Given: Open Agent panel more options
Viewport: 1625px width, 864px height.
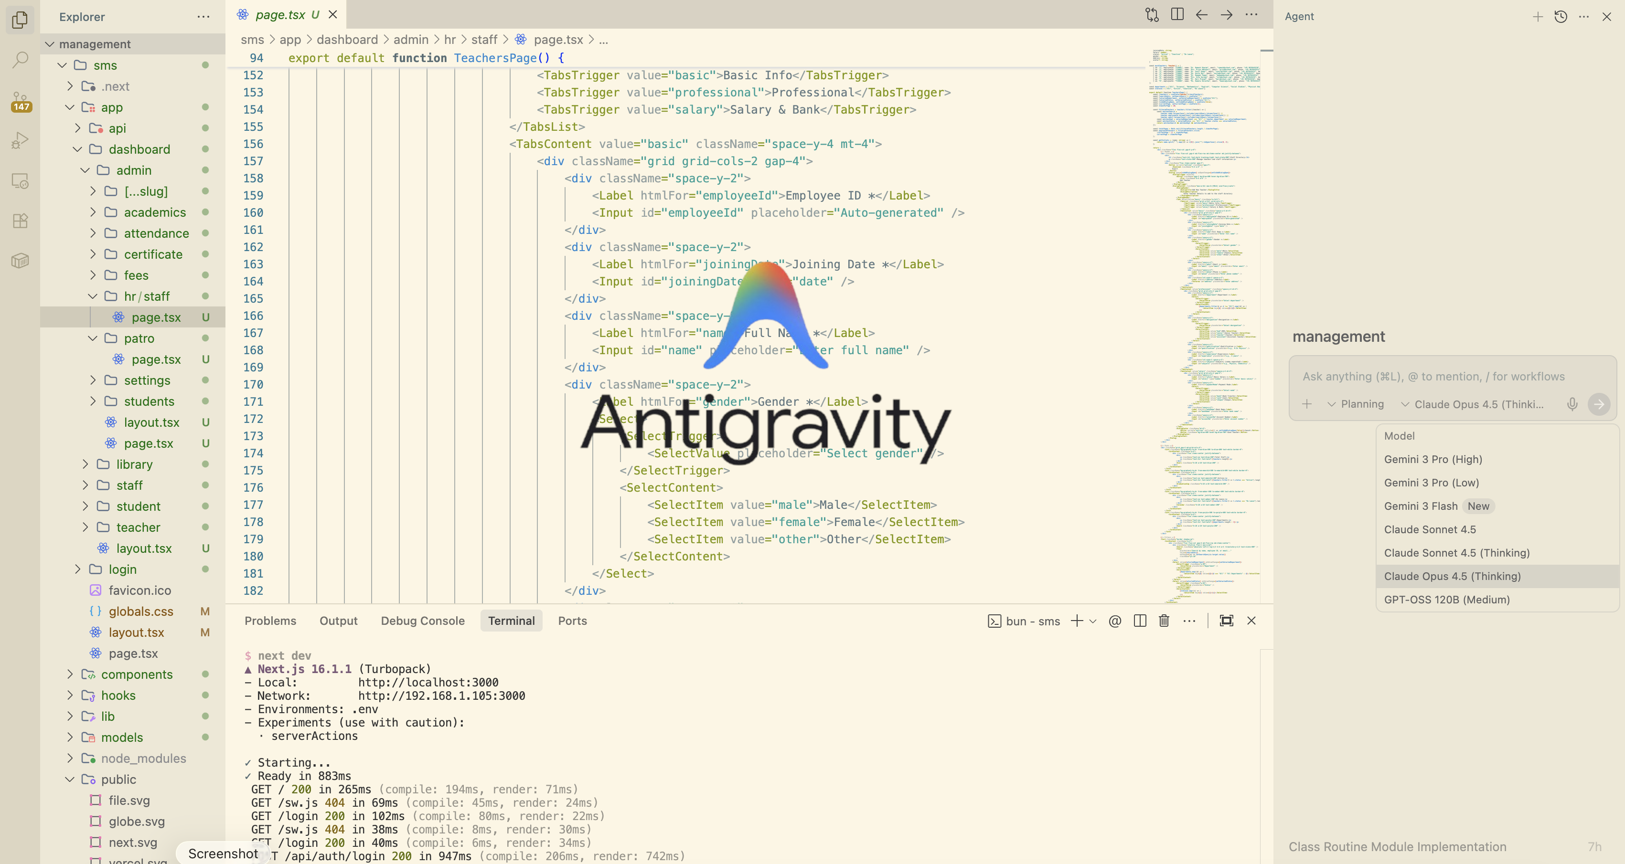Looking at the screenshot, I should click(1584, 16).
